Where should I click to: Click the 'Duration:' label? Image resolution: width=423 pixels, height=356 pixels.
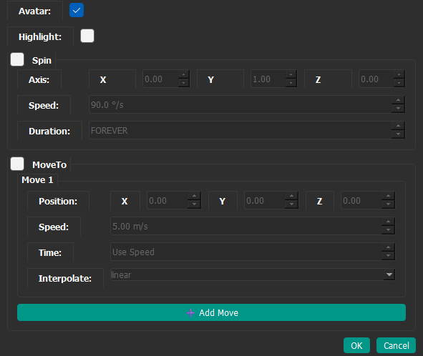pos(49,132)
